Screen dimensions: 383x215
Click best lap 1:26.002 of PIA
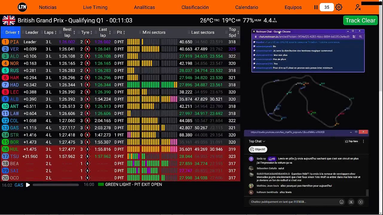(67, 42)
